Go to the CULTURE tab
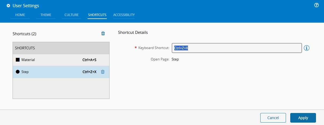This screenshot has height=125, width=324. [71, 15]
